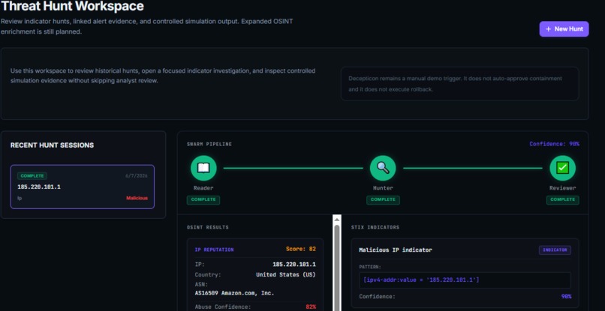
Task: Click the COMPLETE badge under Reader
Action: pos(203,199)
